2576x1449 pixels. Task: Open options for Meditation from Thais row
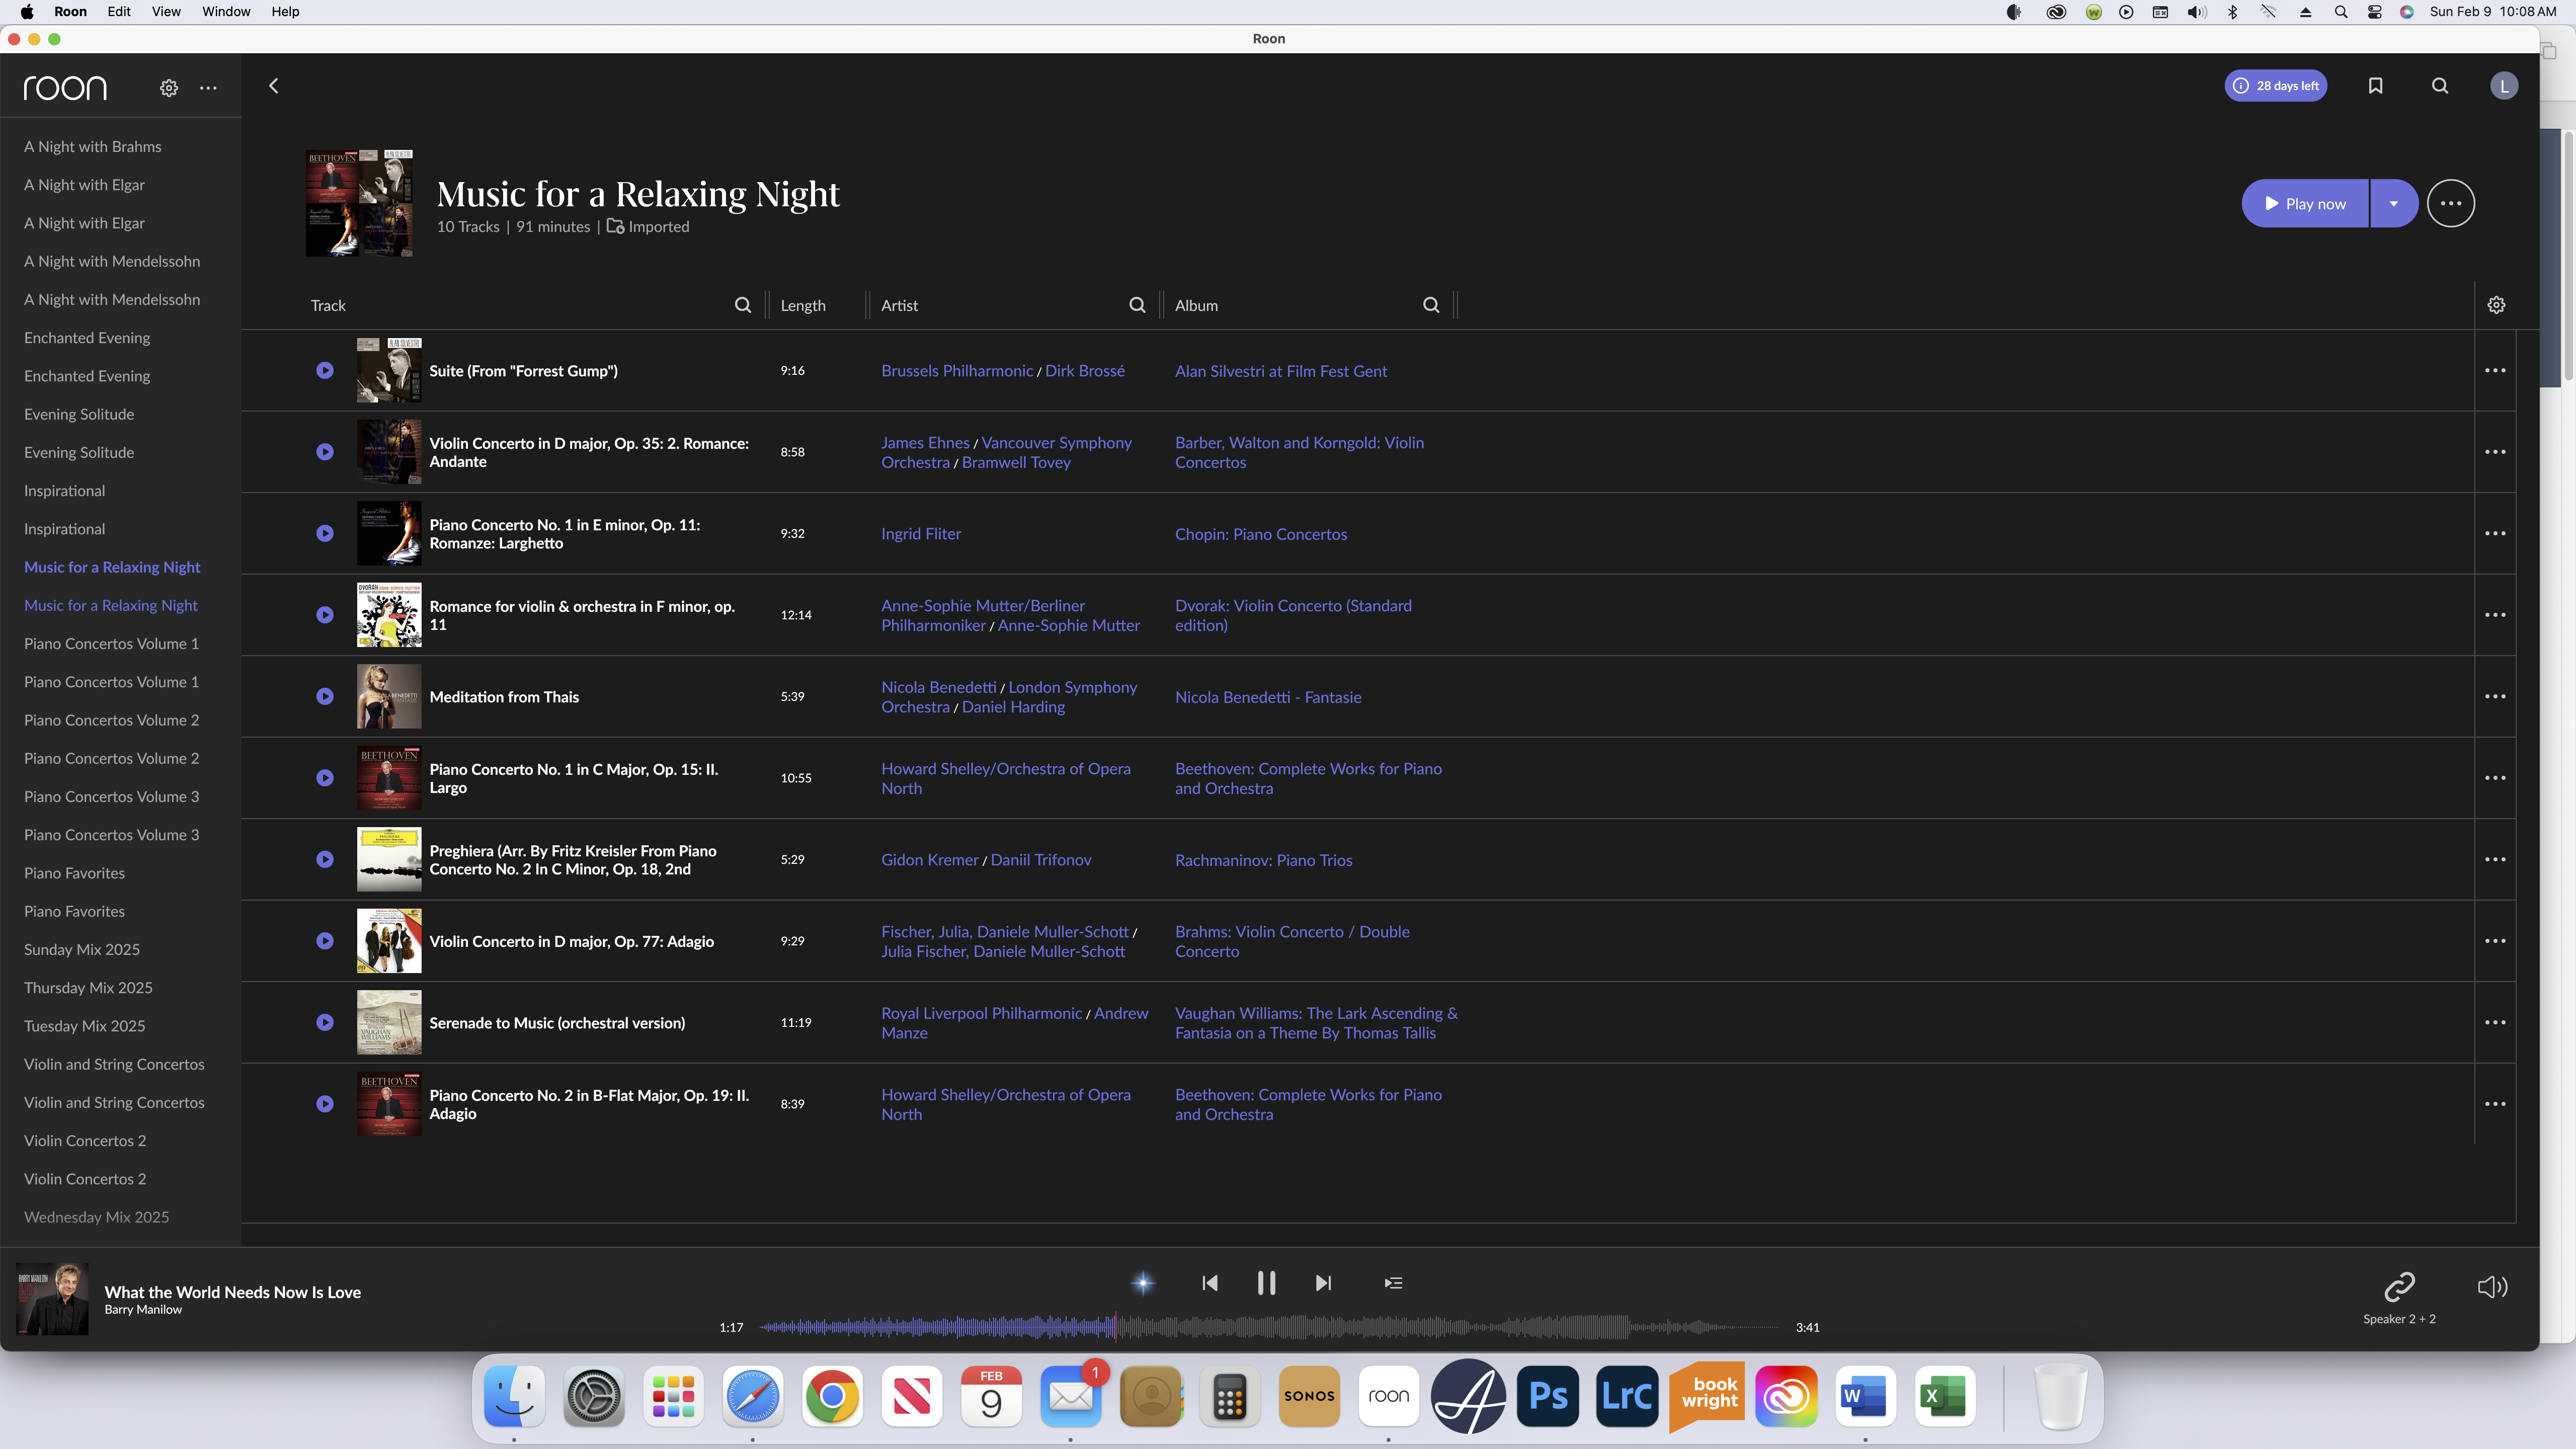[2495, 696]
